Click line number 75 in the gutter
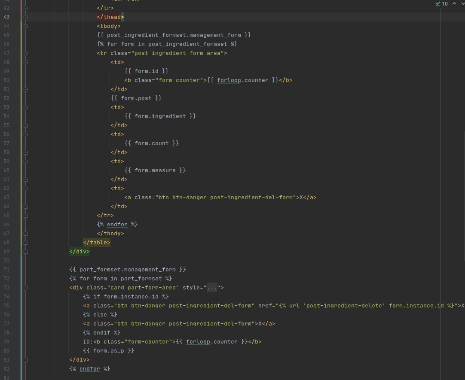This screenshot has width=465, height=380. tap(6, 306)
